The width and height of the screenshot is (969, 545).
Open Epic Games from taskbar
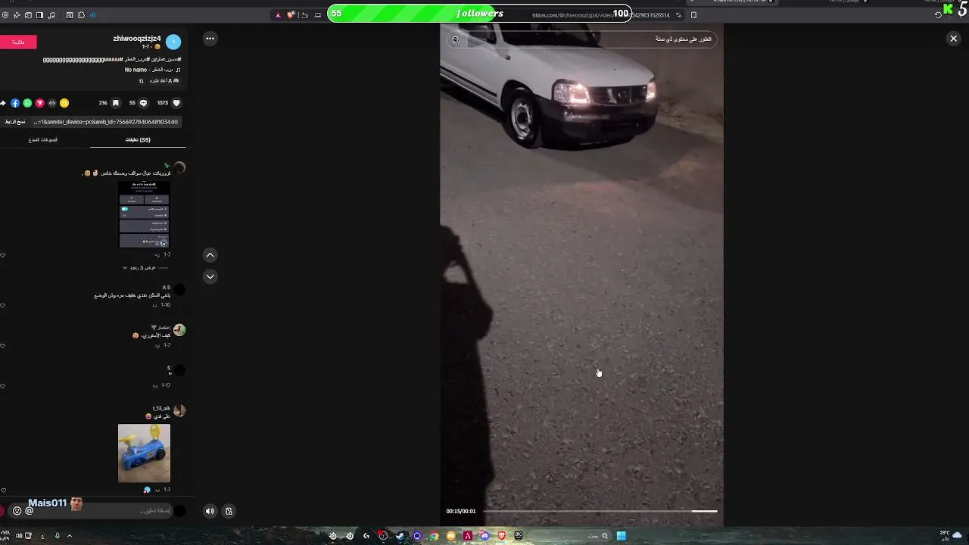point(519,536)
